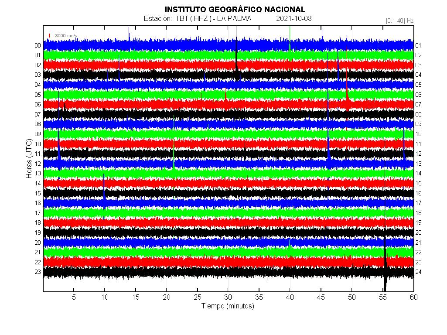Click the 55 minute tick label
The width and height of the screenshot is (447, 335).
pyautogui.click(x=382, y=297)
